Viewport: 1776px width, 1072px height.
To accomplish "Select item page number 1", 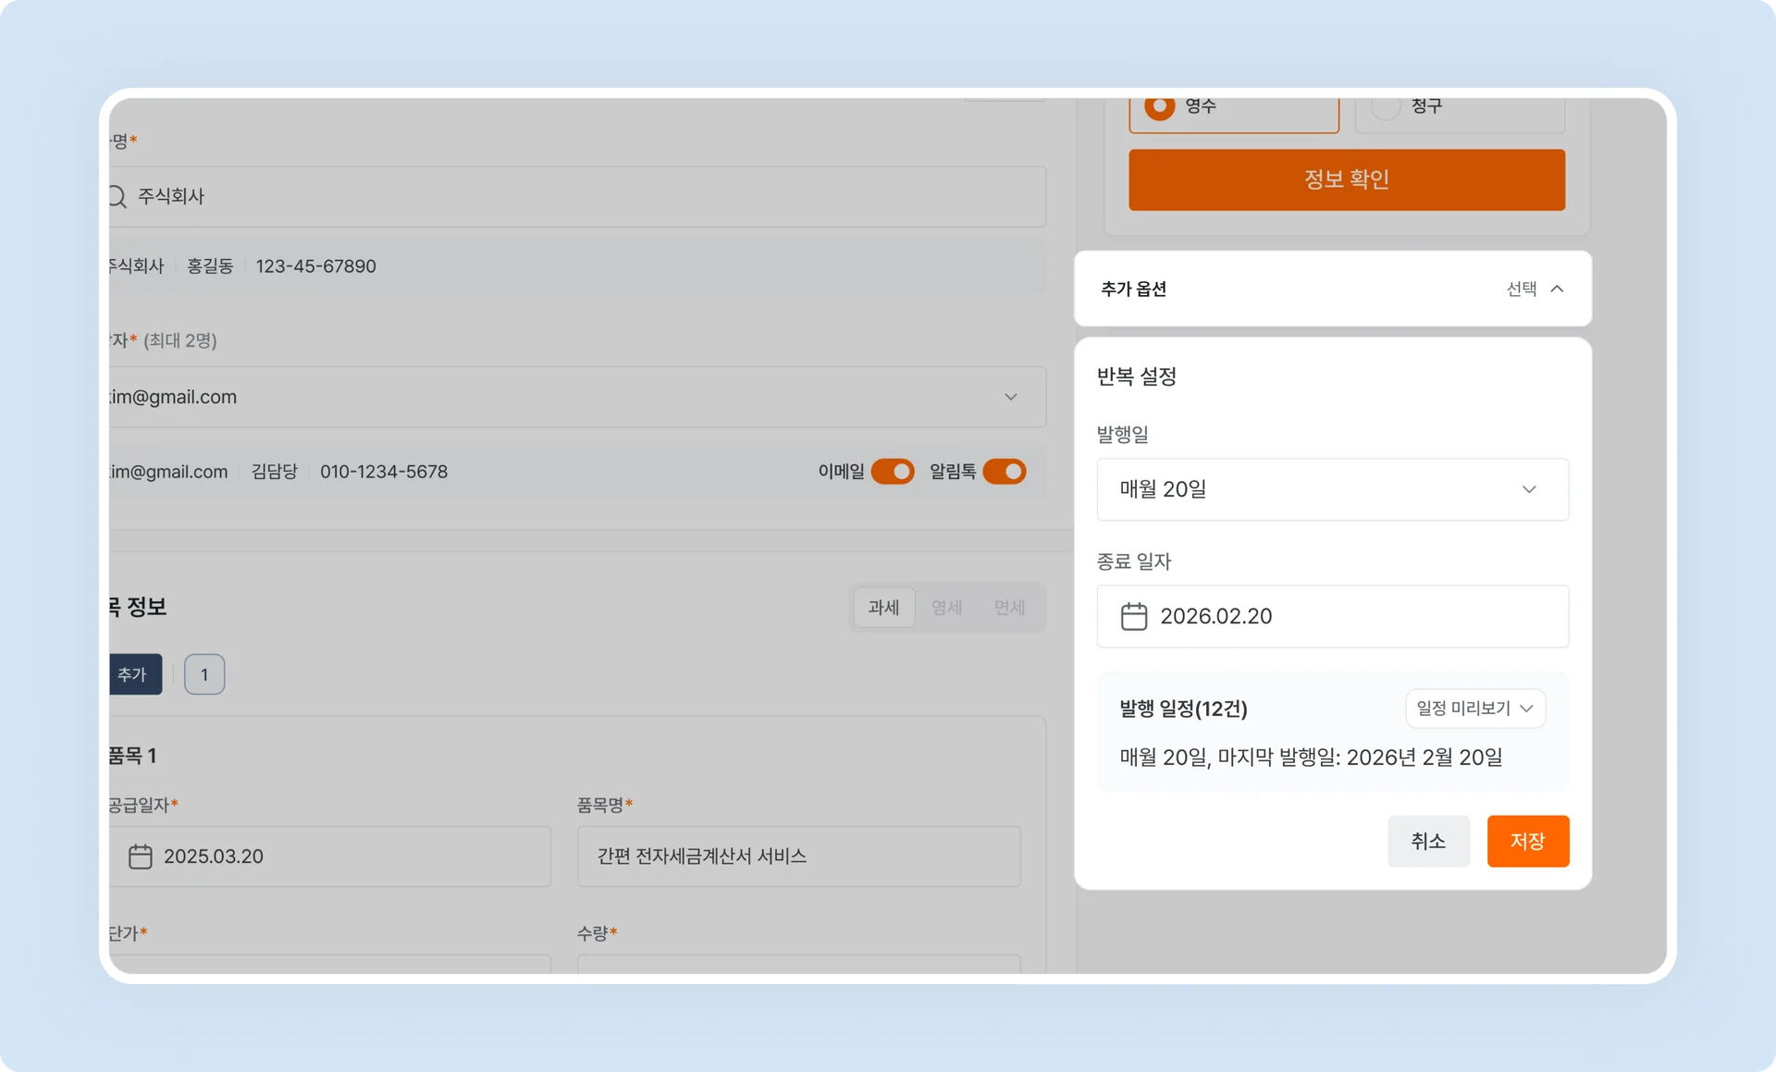I will pyautogui.click(x=203, y=674).
